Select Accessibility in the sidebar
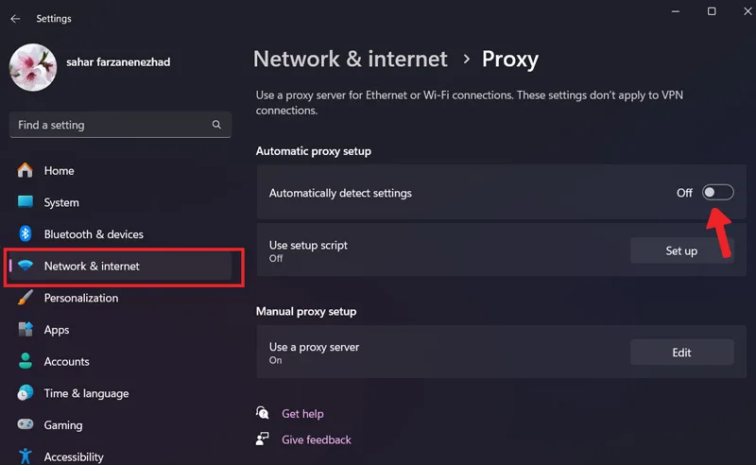Viewport: 756px width, 465px height. (x=74, y=456)
